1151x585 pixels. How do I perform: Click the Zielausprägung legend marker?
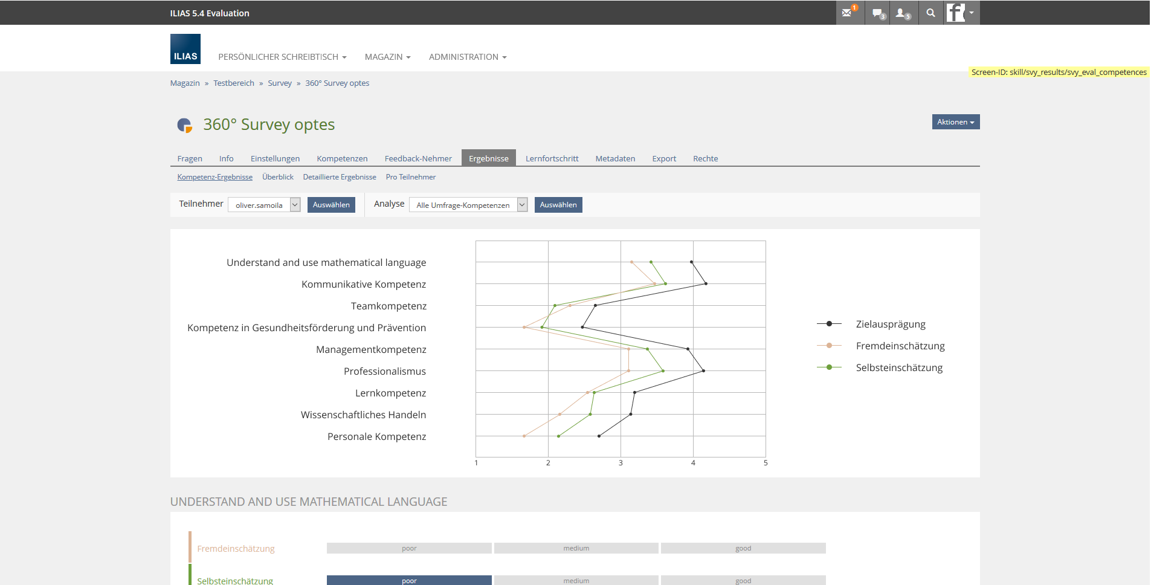tap(829, 324)
